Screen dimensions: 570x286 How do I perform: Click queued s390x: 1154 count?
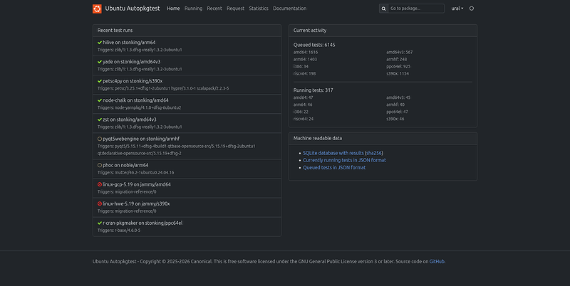[398, 74]
